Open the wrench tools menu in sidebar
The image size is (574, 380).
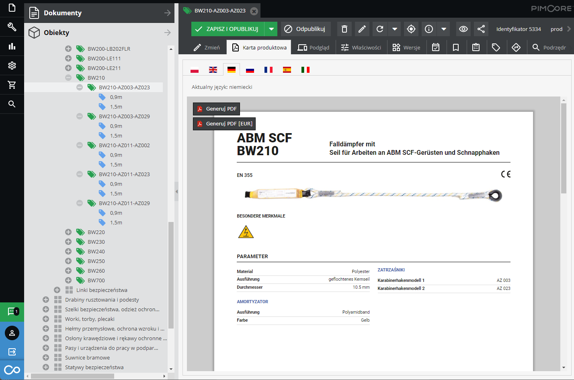tap(12, 27)
